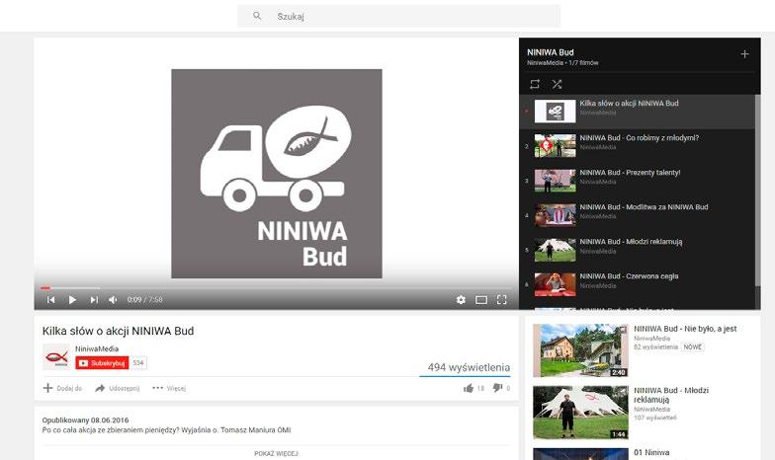Click Opublikowany 08.06.2016 date text

tap(85, 421)
